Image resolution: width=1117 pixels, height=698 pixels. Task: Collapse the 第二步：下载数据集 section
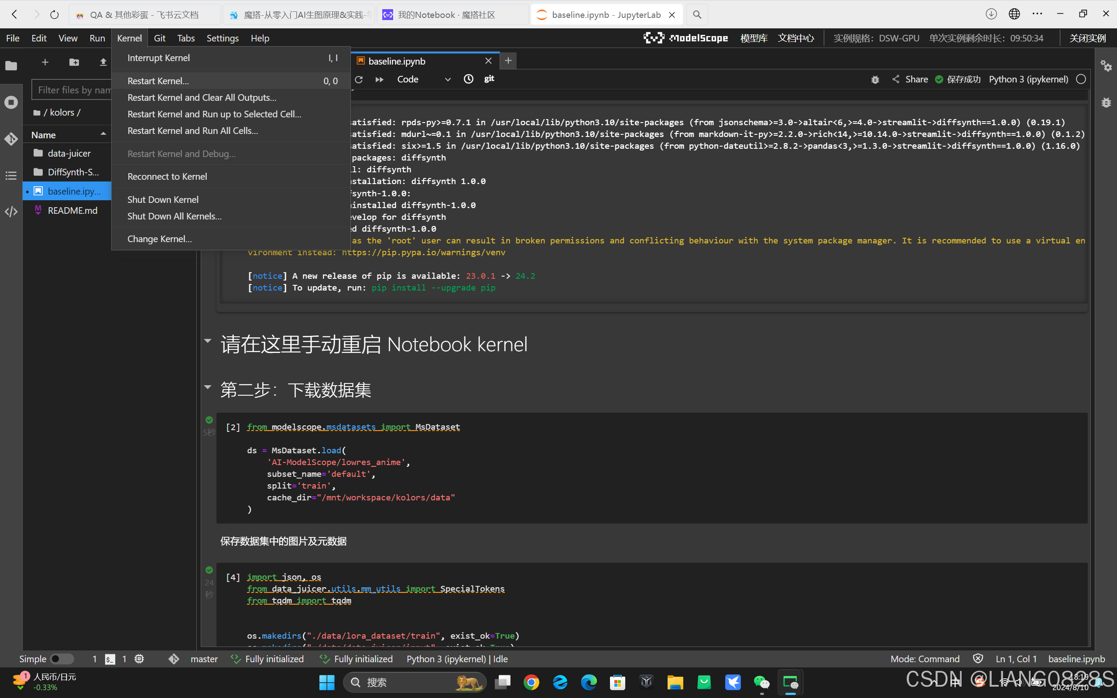pyautogui.click(x=208, y=388)
